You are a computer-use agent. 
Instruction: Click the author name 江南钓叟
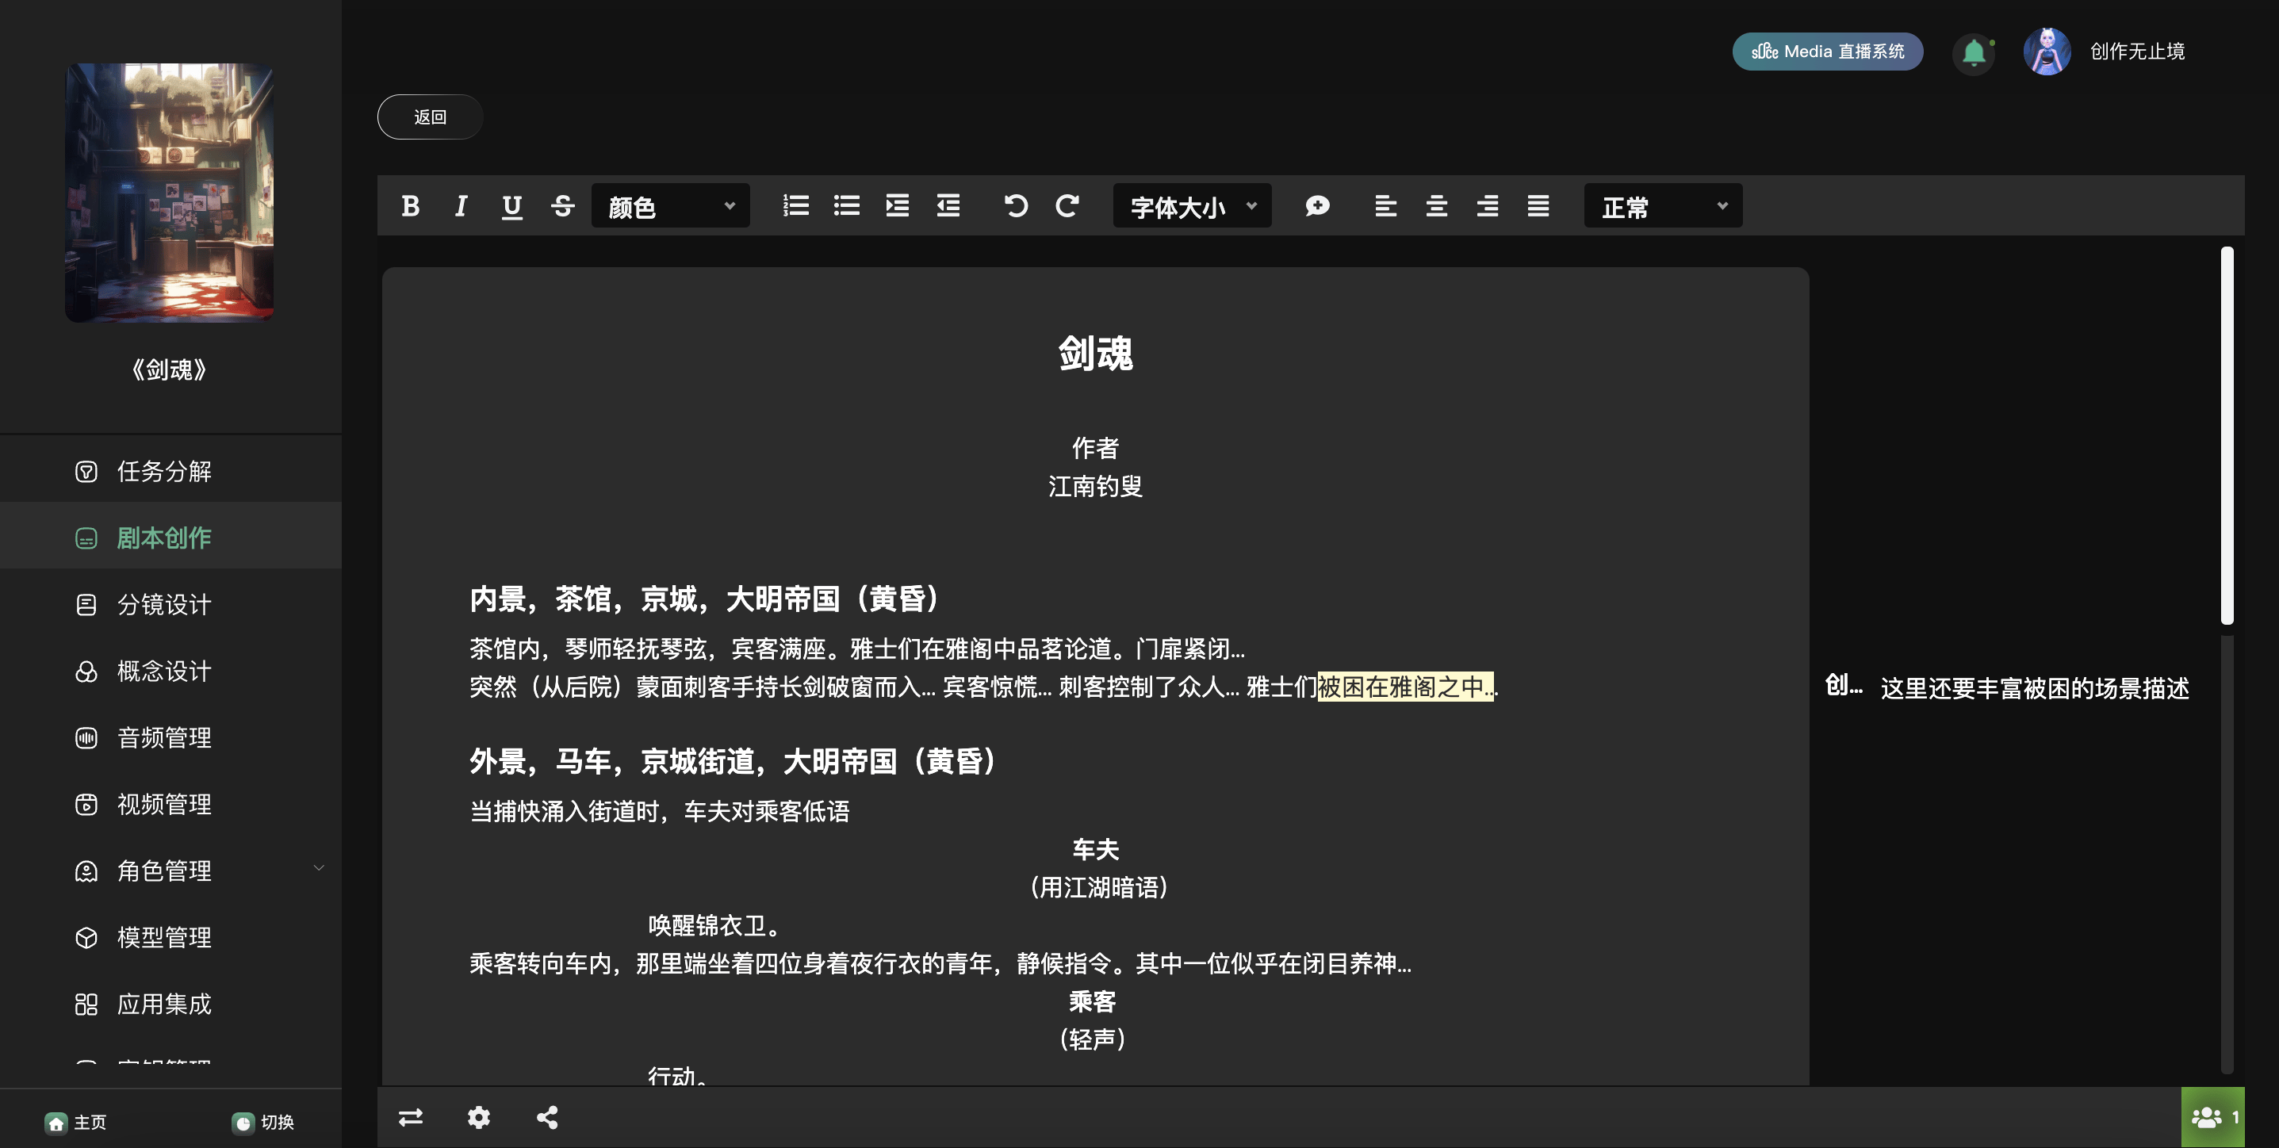[x=1095, y=487]
